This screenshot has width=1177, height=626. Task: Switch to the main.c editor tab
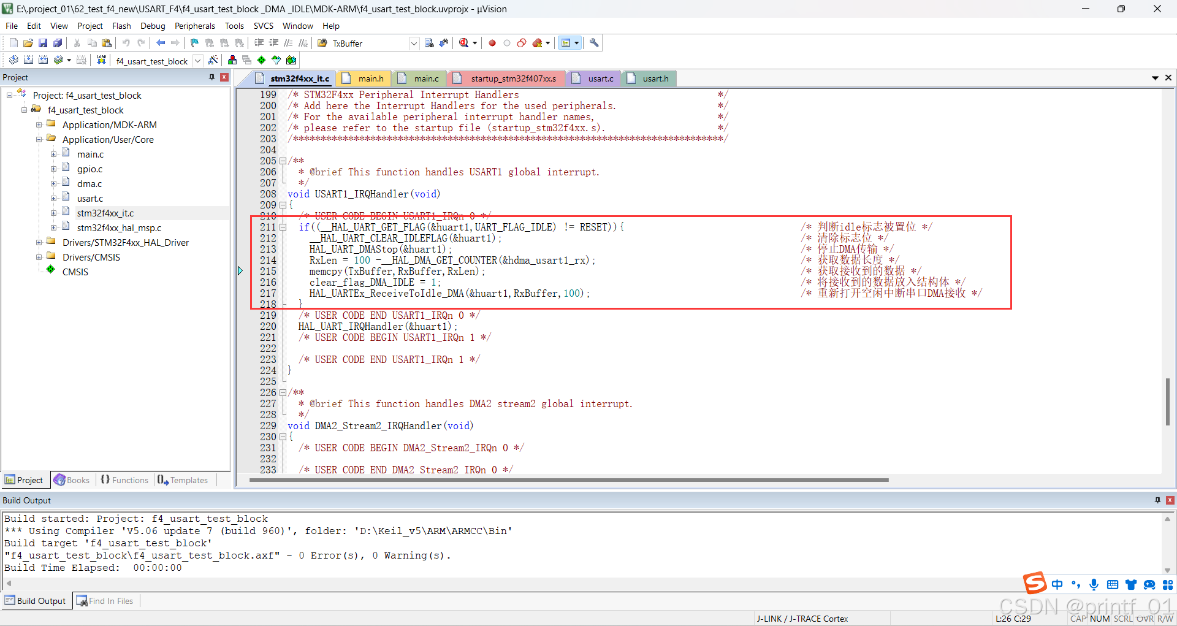click(x=419, y=78)
